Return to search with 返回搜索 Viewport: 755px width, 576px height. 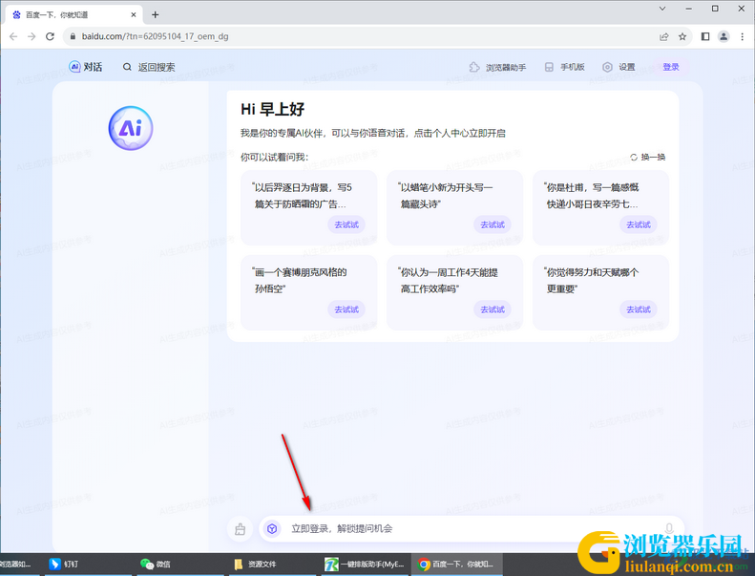(x=149, y=67)
